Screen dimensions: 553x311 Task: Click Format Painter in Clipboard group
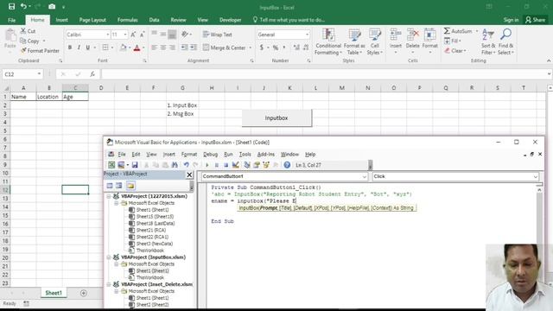40,51
